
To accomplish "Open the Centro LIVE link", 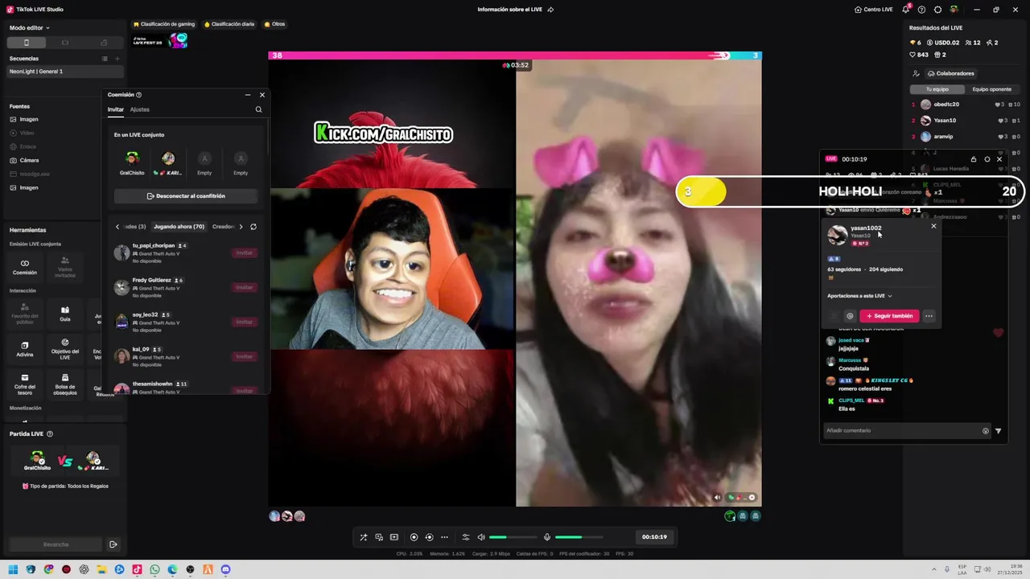I will tap(874, 10).
